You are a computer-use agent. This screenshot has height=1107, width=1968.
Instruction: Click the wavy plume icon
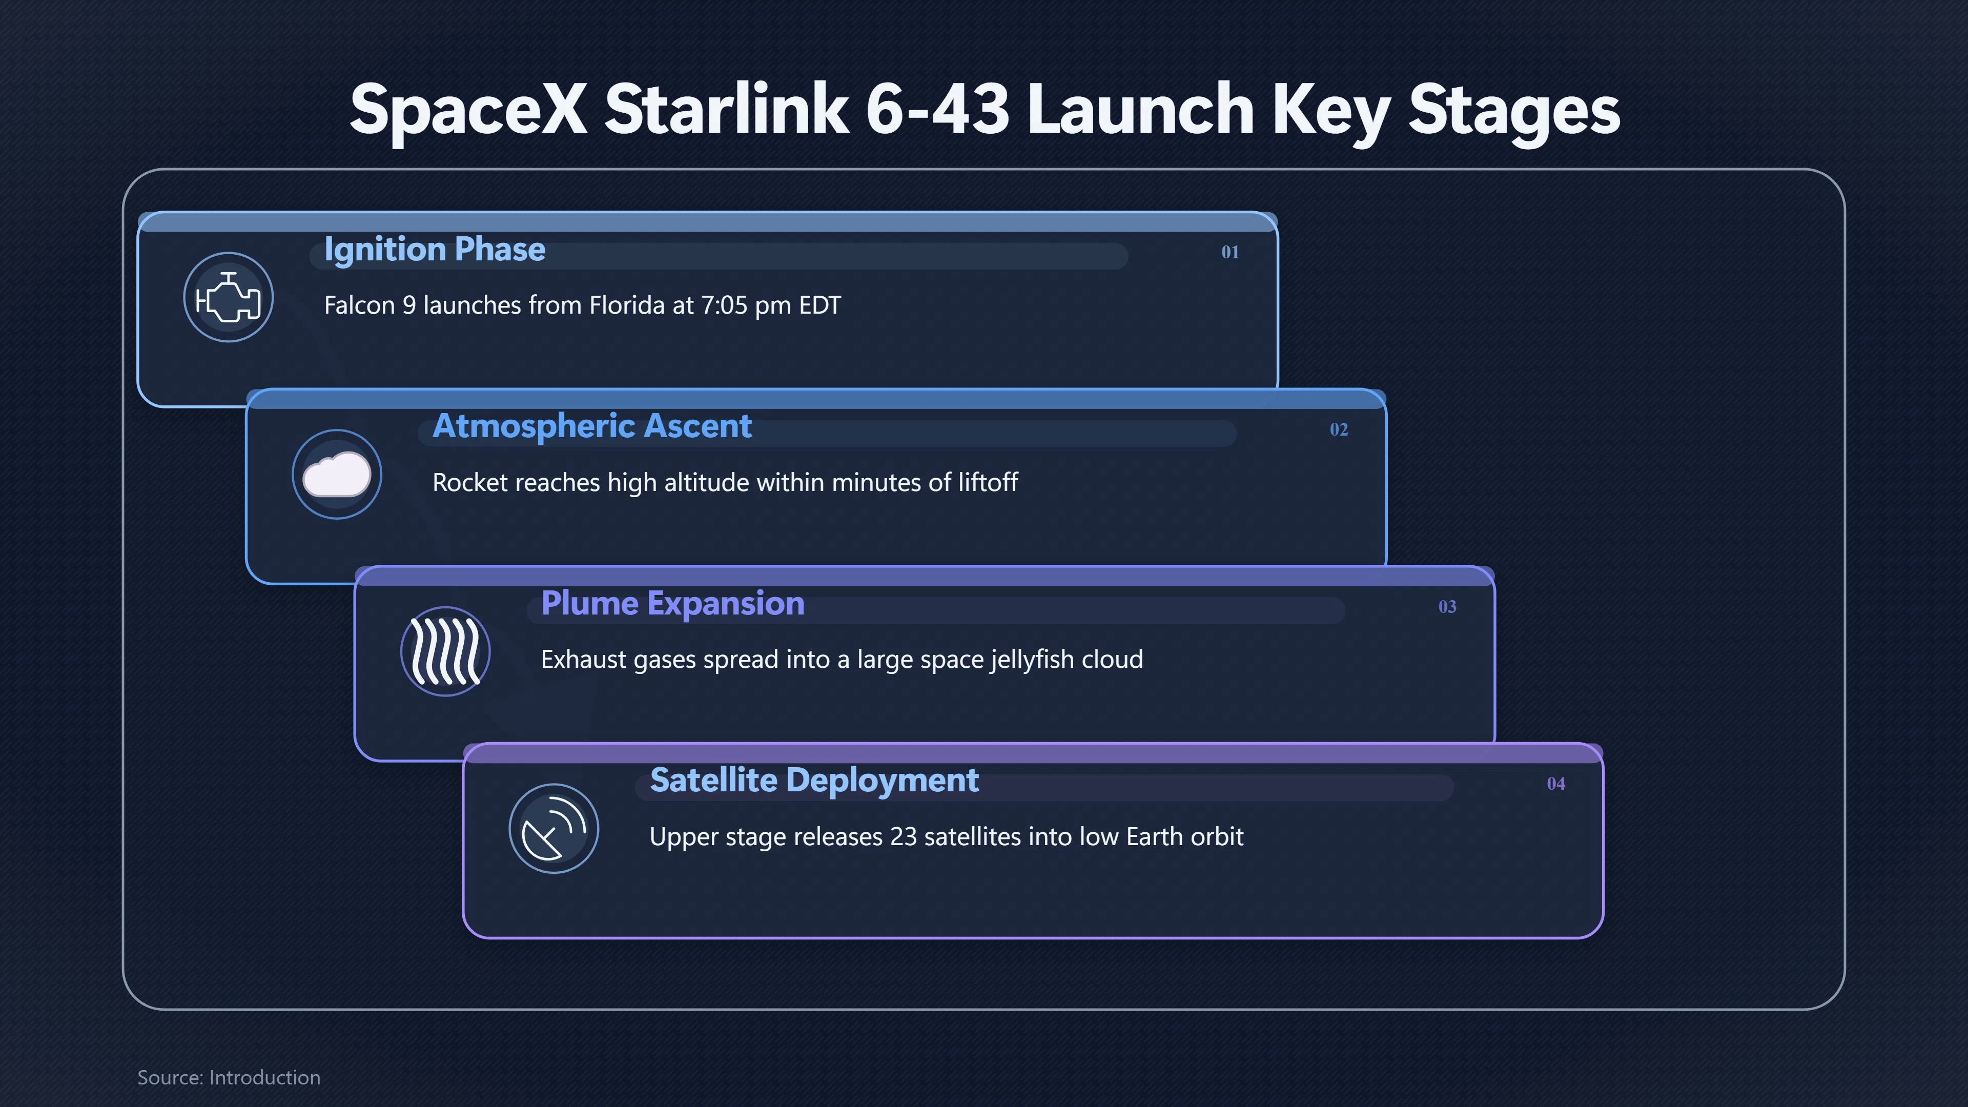click(x=445, y=652)
